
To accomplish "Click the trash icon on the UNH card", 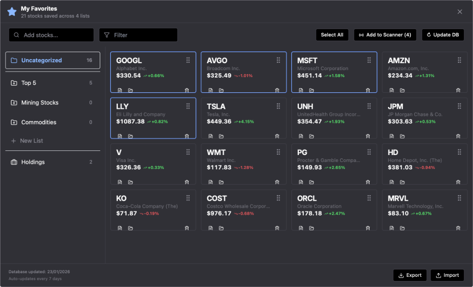I will coord(368,136).
